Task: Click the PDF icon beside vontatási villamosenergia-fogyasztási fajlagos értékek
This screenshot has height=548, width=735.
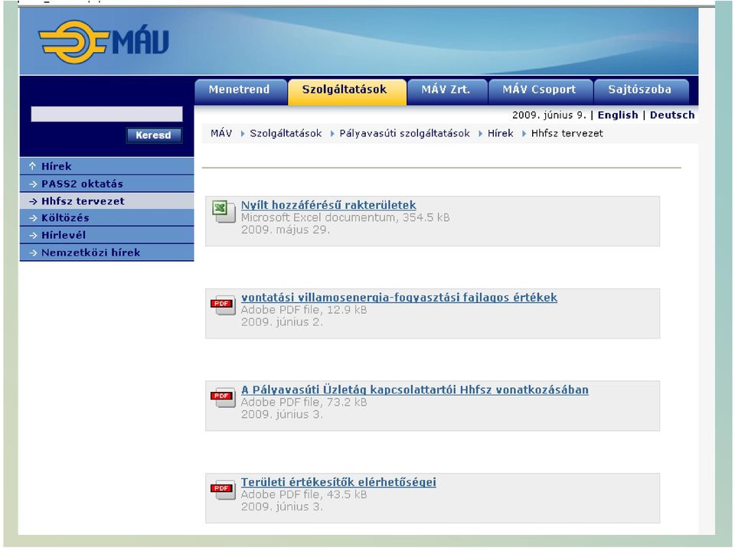Action: pyautogui.click(x=223, y=305)
